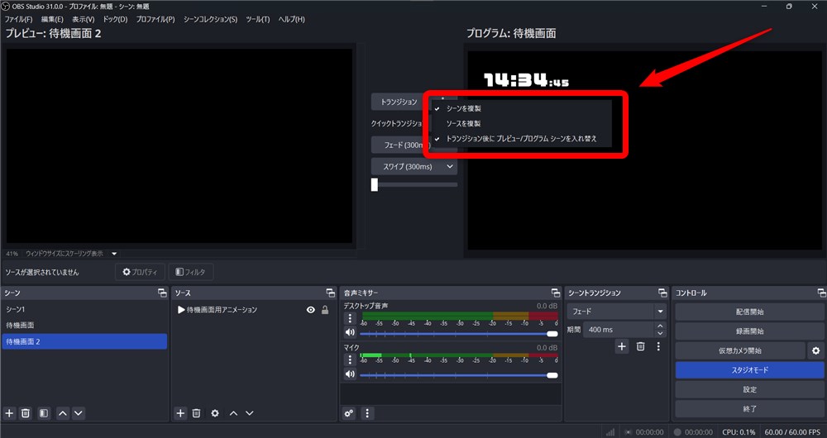Image resolution: width=827 pixels, height=438 pixels.
Task: Float the コントロール dock panel
Action: 821,293
